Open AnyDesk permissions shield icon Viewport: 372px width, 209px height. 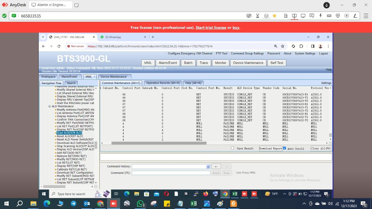pyautogui.click(x=338, y=16)
